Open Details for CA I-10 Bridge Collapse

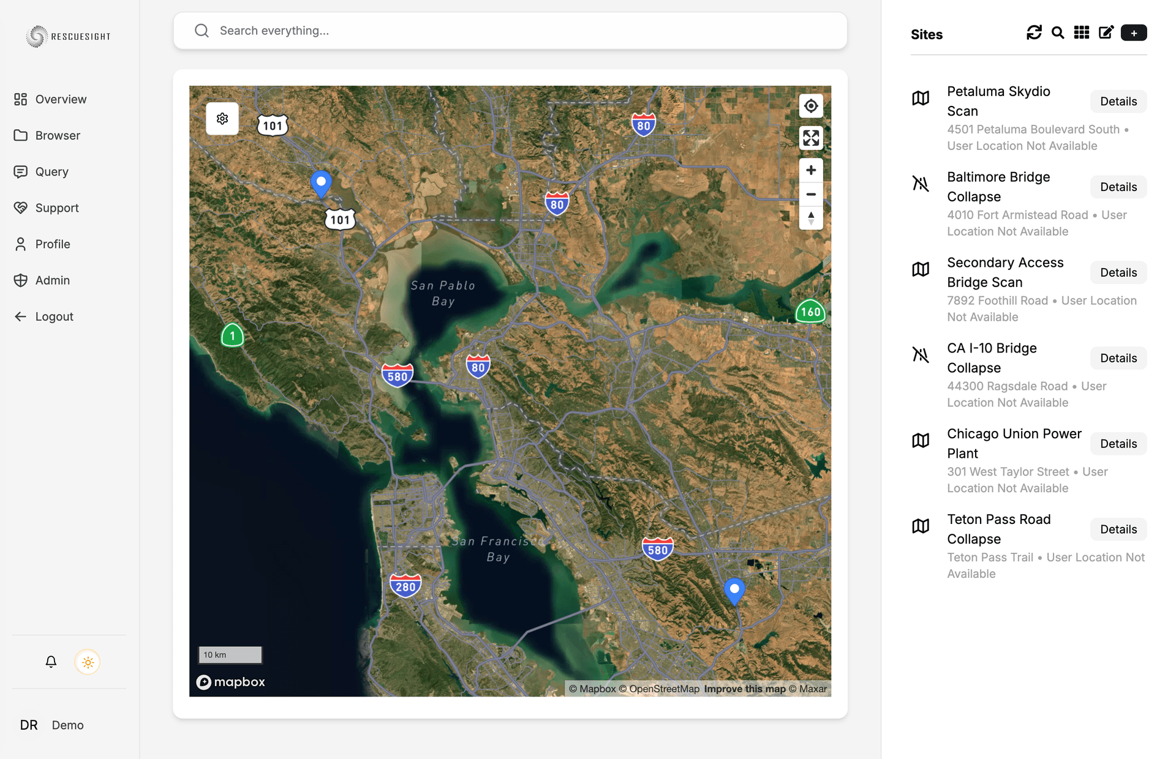(x=1118, y=358)
